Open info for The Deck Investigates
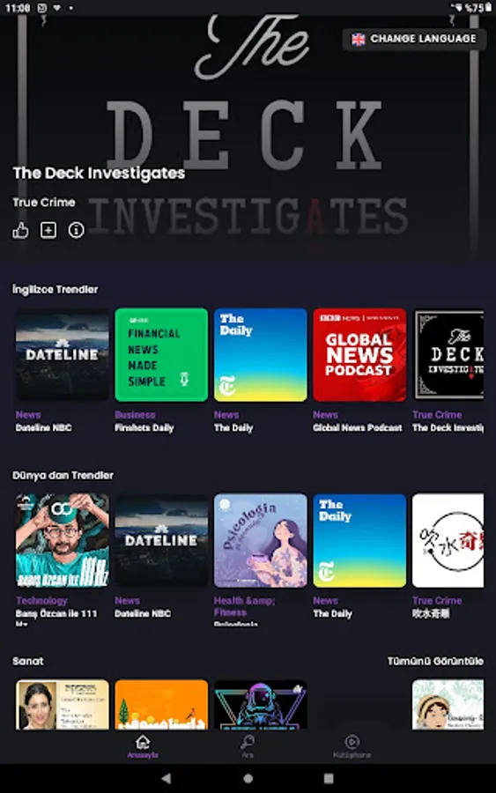496x793 pixels. point(77,231)
